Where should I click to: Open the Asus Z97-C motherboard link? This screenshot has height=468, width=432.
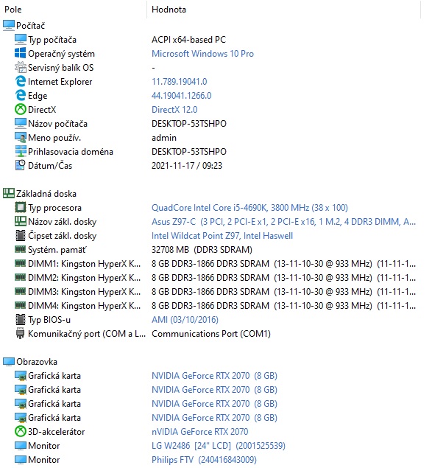coord(283,222)
